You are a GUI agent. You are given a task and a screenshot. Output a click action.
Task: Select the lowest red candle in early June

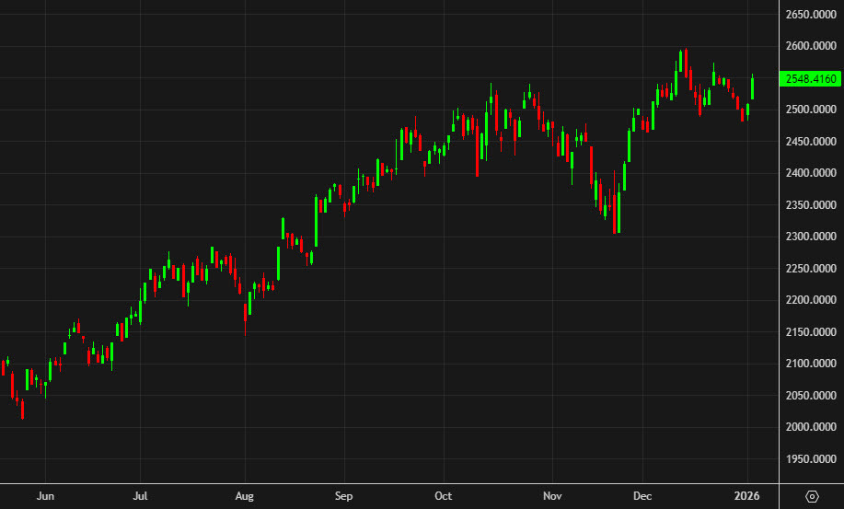[x=22, y=409]
